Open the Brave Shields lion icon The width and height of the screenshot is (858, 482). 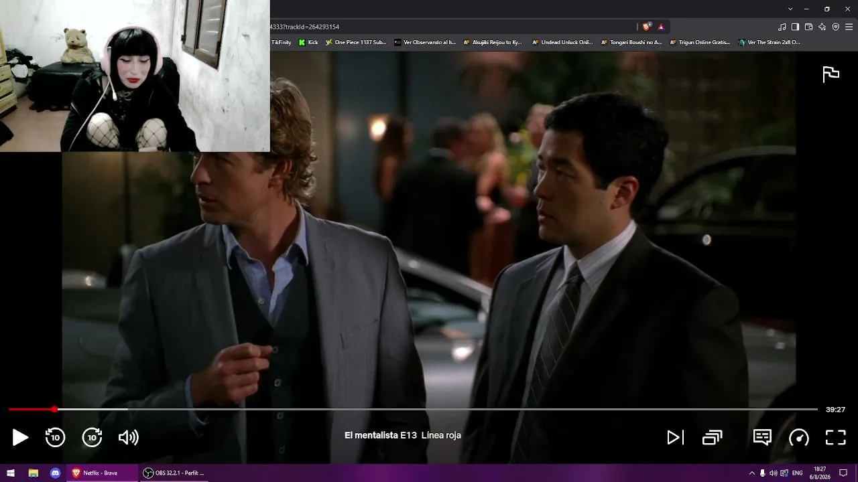click(x=646, y=27)
